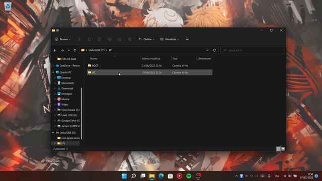The image size is (322, 181).
Task: Expand the Google Drive (G:) chevron
Action: 55,121
